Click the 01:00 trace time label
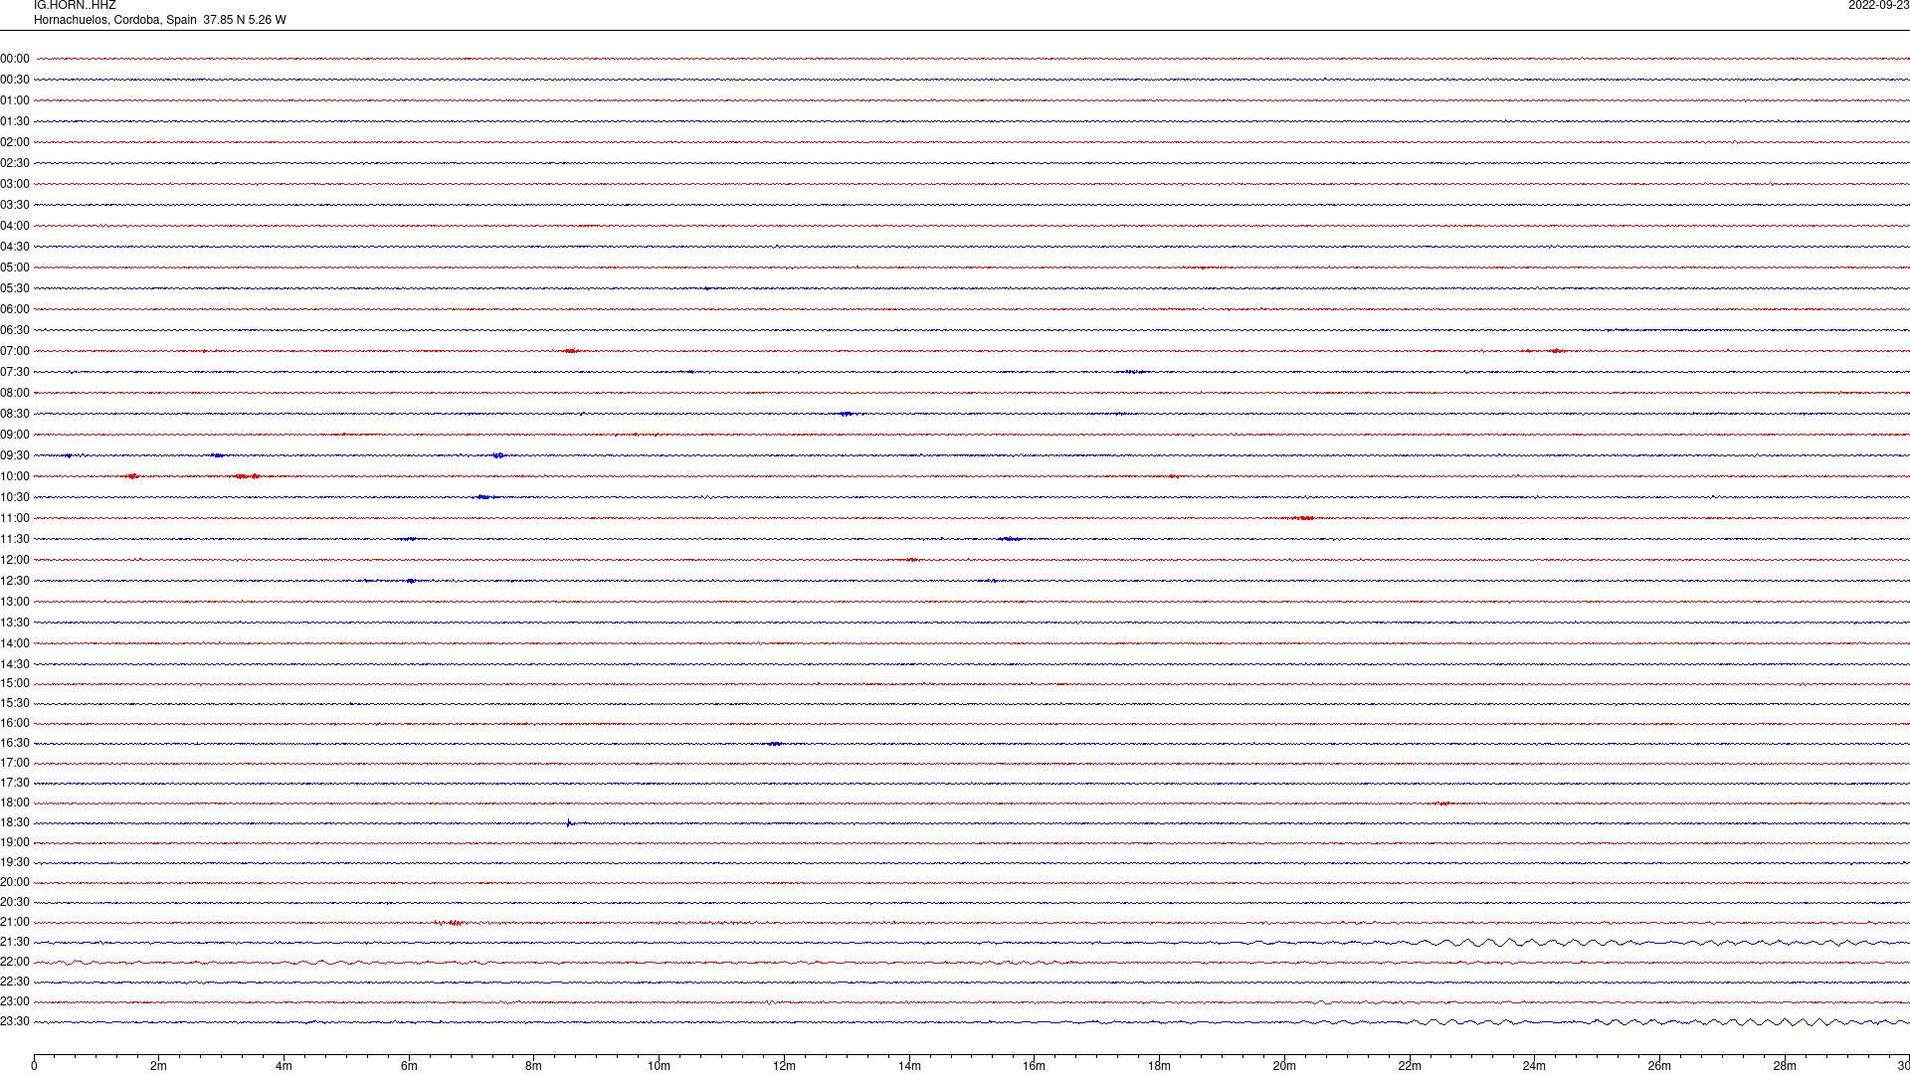 point(15,100)
